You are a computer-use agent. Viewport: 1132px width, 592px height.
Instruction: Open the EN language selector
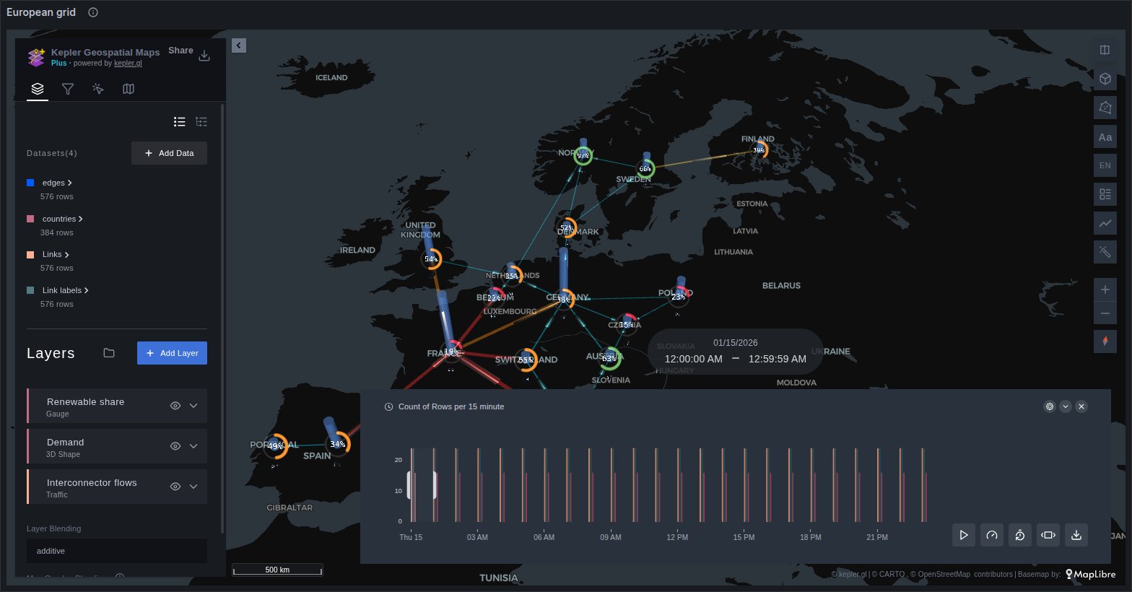[x=1105, y=165]
